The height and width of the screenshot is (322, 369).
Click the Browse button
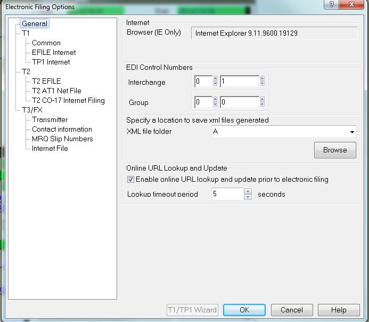coord(335,150)
